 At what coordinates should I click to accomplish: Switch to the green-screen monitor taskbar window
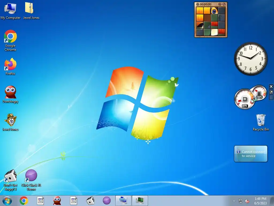click(140, 201)
